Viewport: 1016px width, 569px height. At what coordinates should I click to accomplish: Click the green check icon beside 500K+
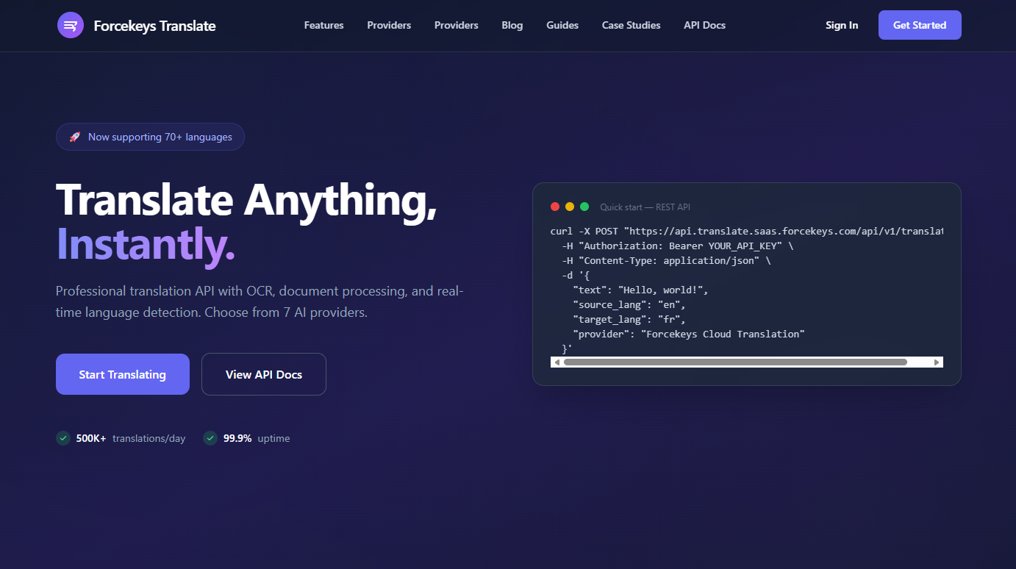(x=63, y=438)
